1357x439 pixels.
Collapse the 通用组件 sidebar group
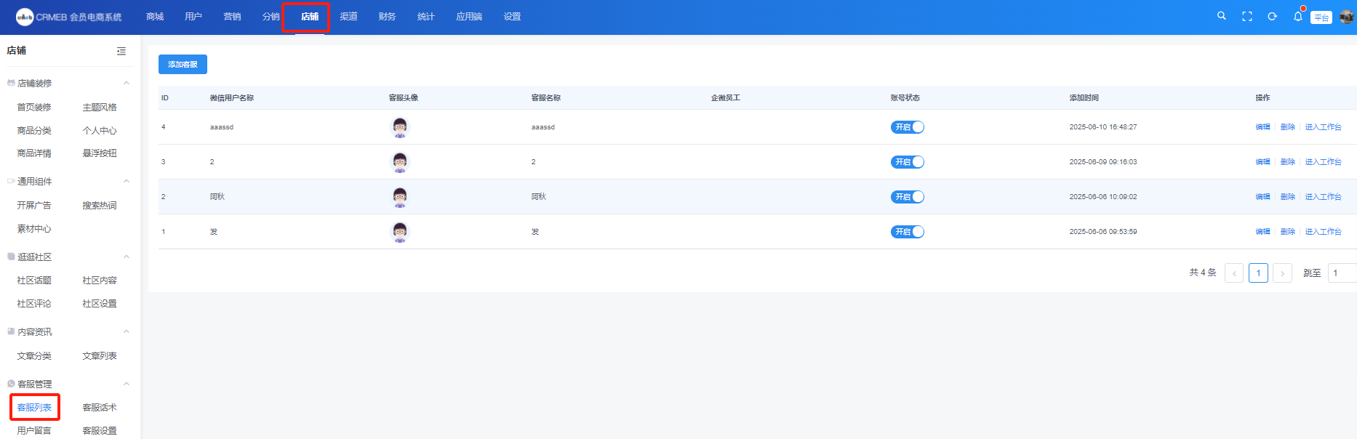click(127, 182)
